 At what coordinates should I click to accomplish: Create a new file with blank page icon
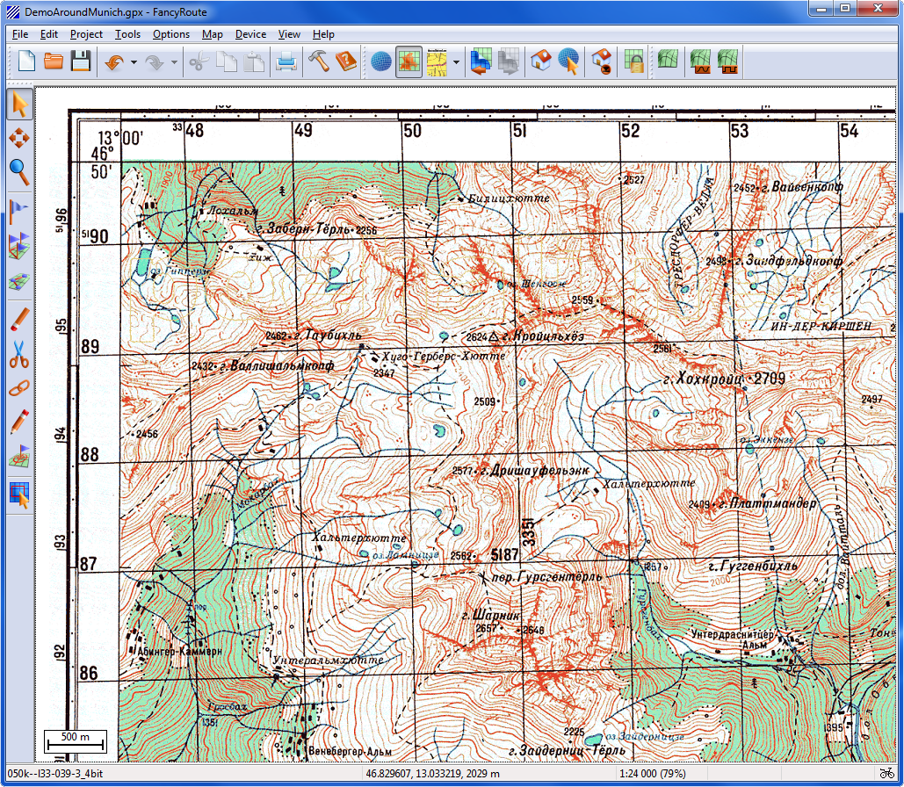click(26, 61)
